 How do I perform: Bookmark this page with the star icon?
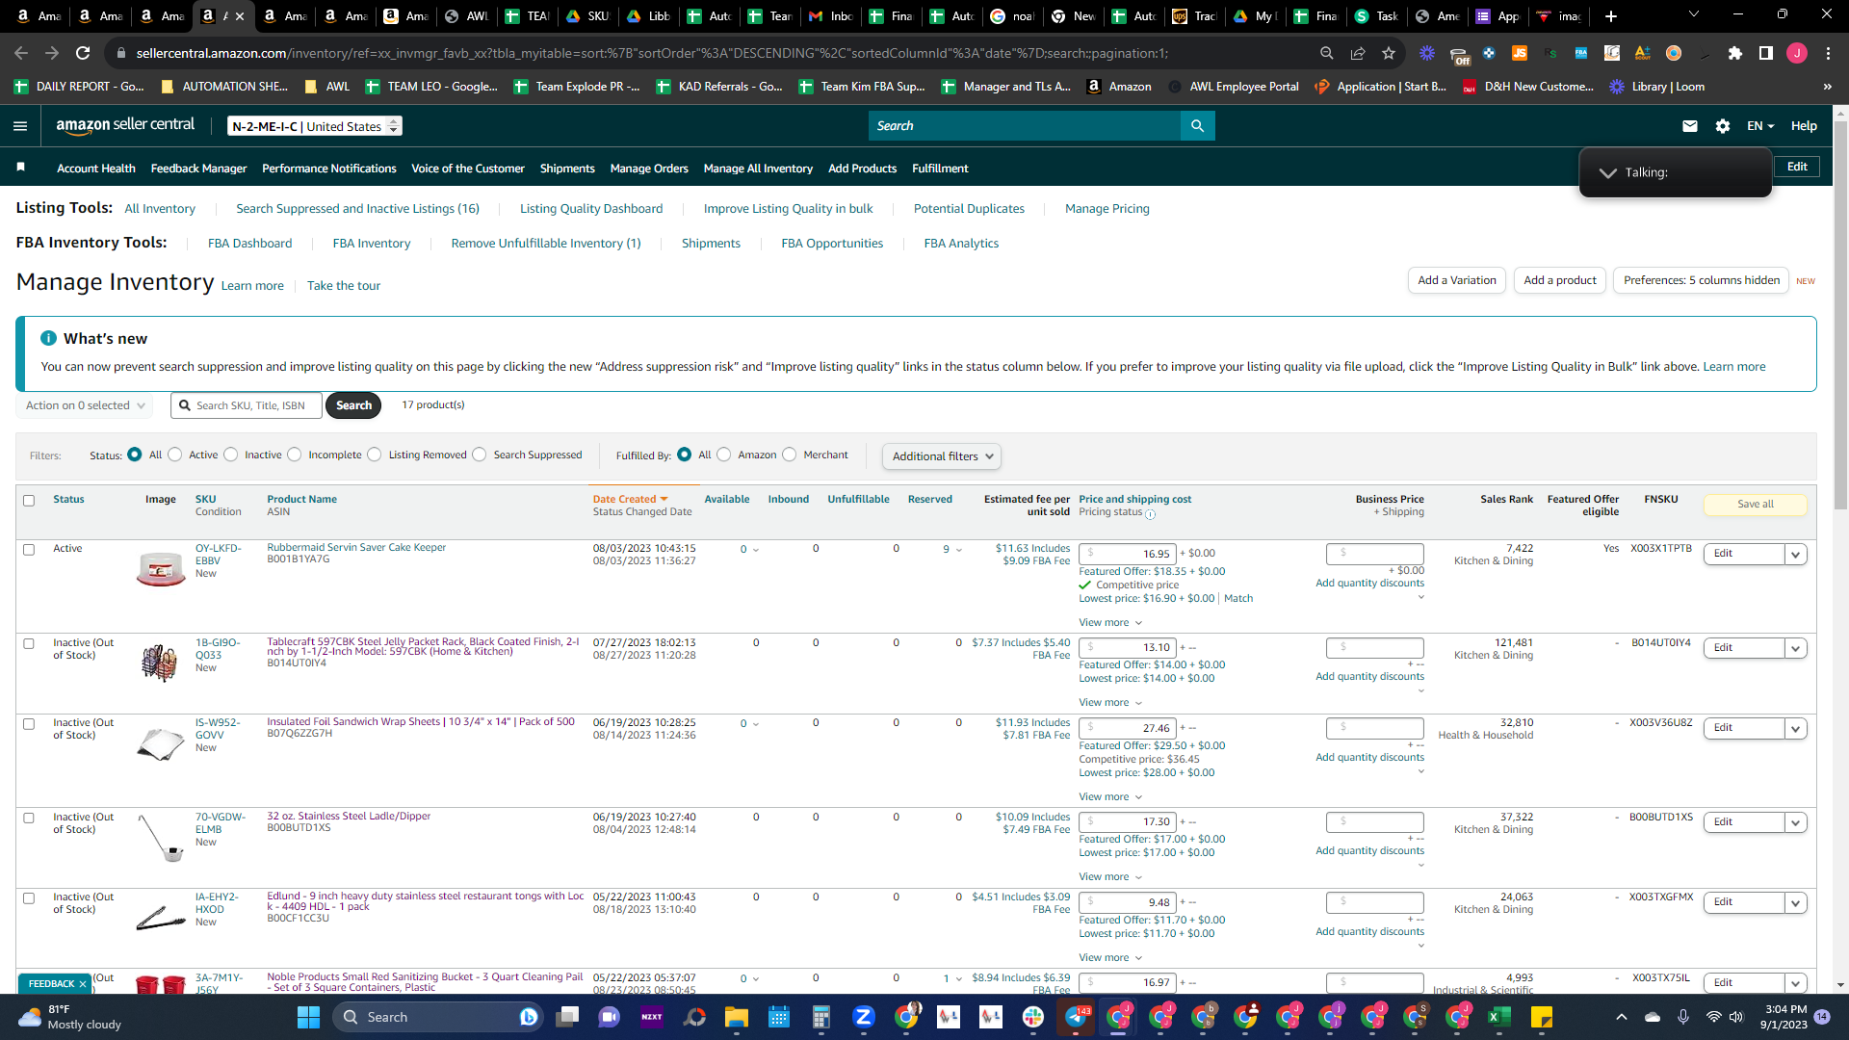(x=1389, y=53)
